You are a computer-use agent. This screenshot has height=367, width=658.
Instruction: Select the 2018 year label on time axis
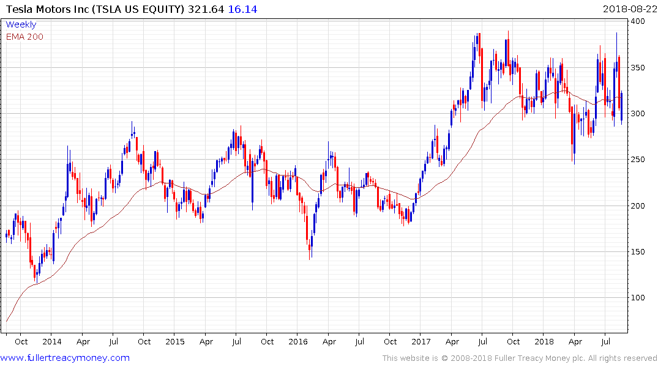click(x=544, y=342)
